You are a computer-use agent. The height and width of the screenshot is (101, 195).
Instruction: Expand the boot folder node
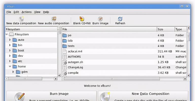pos(10,50)
